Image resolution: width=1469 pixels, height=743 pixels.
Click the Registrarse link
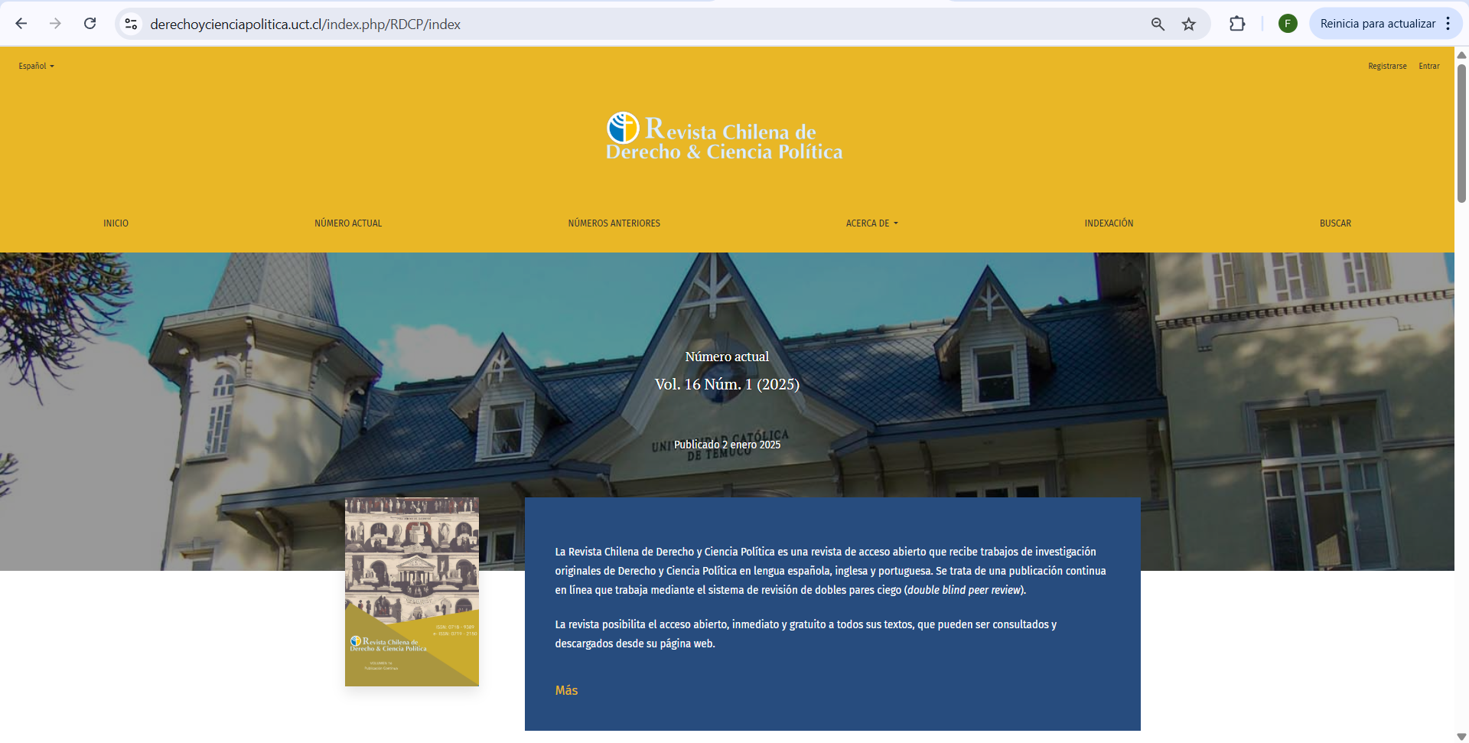point(1386,67)
